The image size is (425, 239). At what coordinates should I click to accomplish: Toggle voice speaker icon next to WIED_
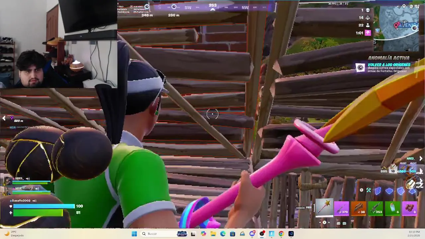(x=28, y=179)
